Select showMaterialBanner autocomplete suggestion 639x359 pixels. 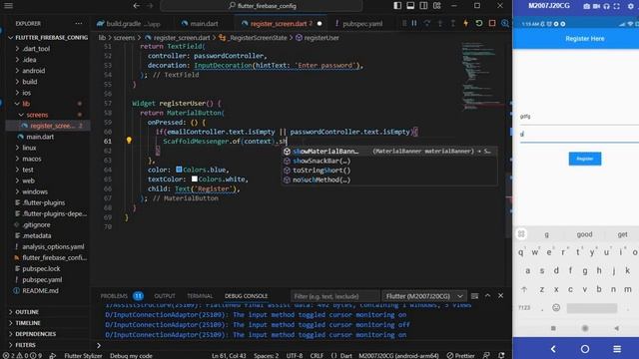pos(389,151)
